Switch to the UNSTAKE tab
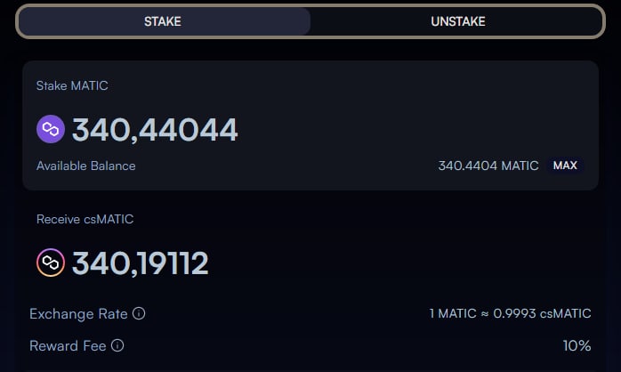621x372 pixels. 457,21
